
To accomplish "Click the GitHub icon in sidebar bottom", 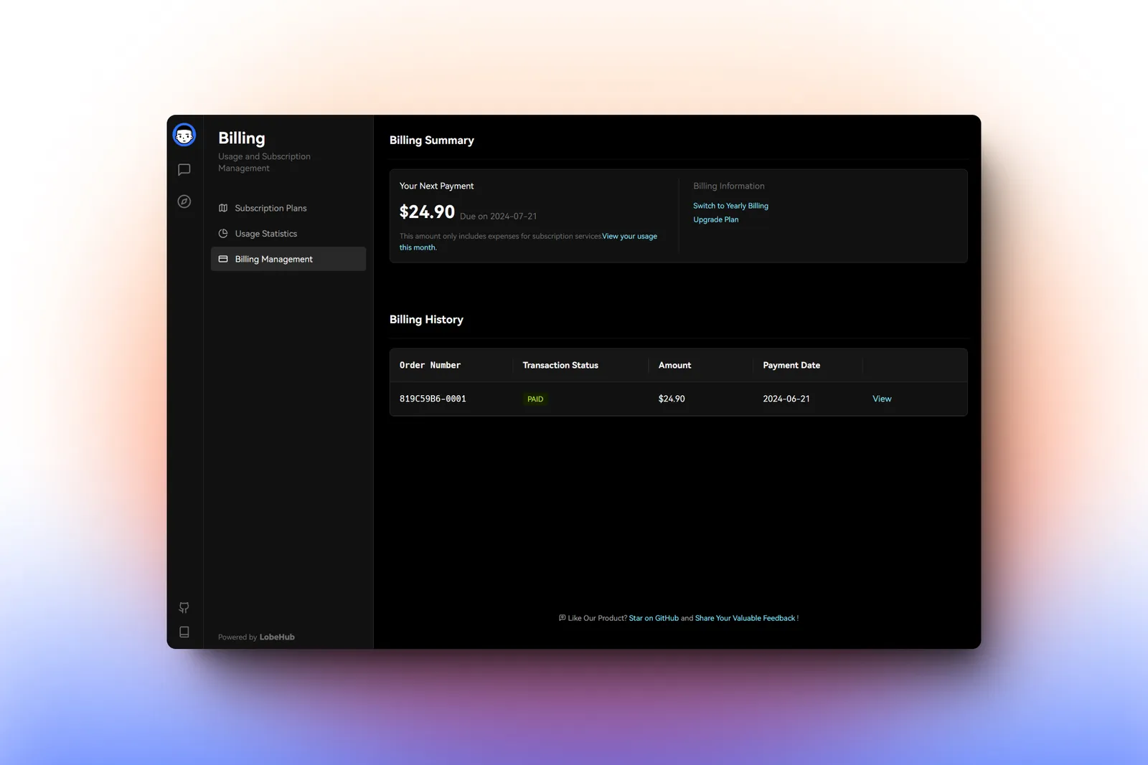I will (x=184, y=607).
